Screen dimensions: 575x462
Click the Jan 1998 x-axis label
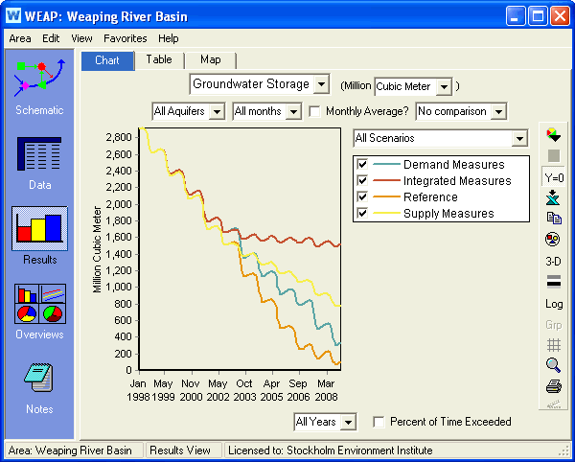(138, 390)
